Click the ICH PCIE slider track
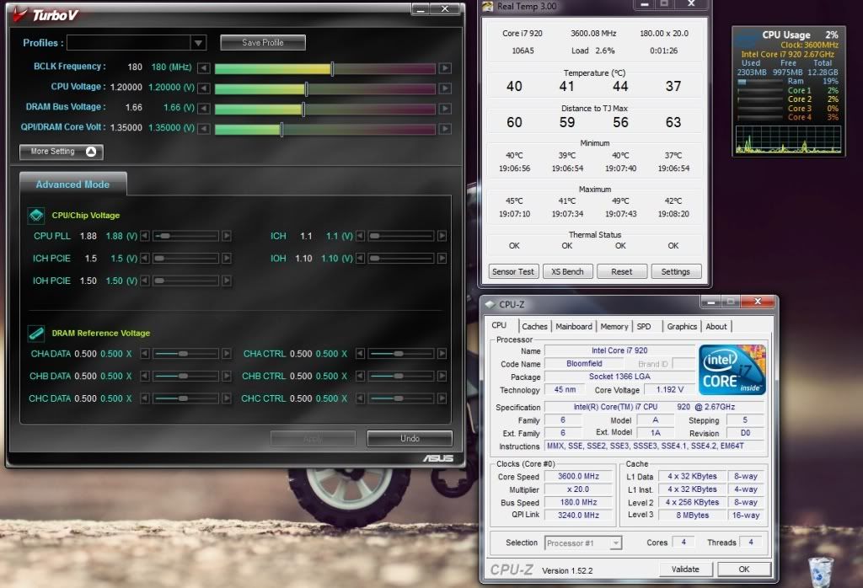This screenshot has height=588, width=863. [x=185, y=258]
